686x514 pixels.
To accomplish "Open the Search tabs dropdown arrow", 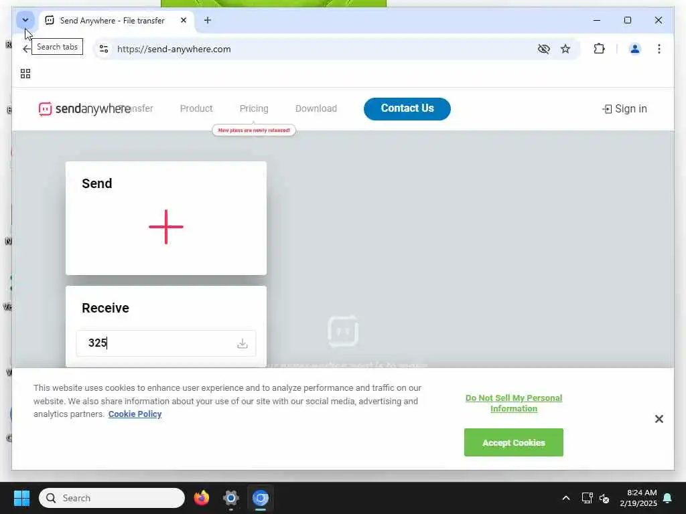I will pos(25,20).
